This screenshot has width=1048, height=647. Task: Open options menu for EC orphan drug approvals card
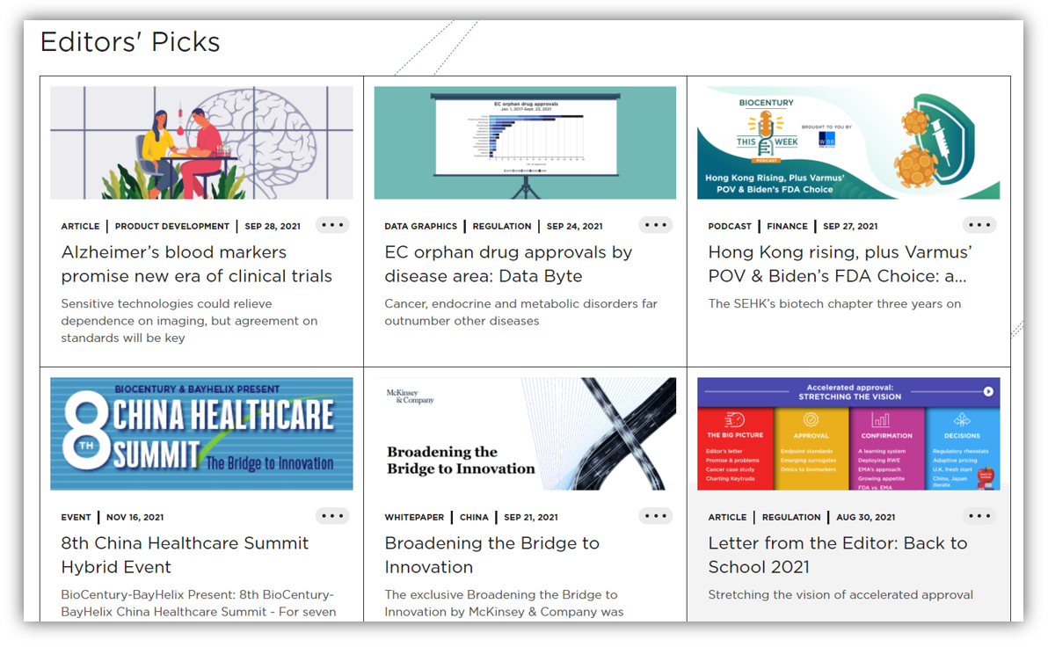point(656,225)
